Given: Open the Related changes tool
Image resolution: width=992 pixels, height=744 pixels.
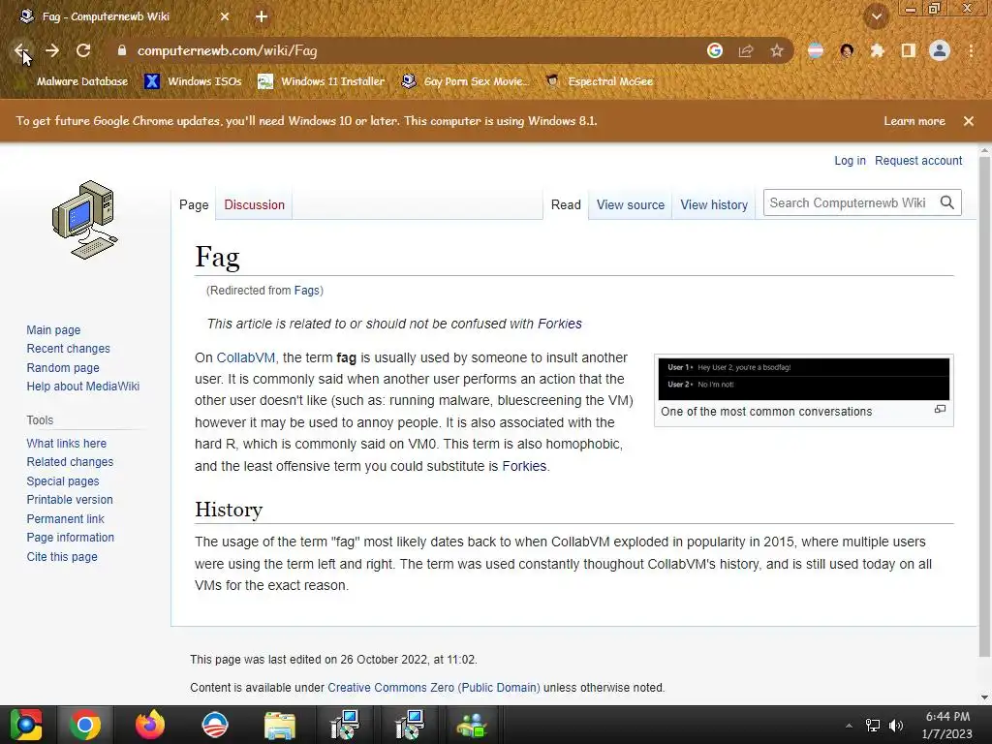Looking at the screenshot, I should coord(70,462).
